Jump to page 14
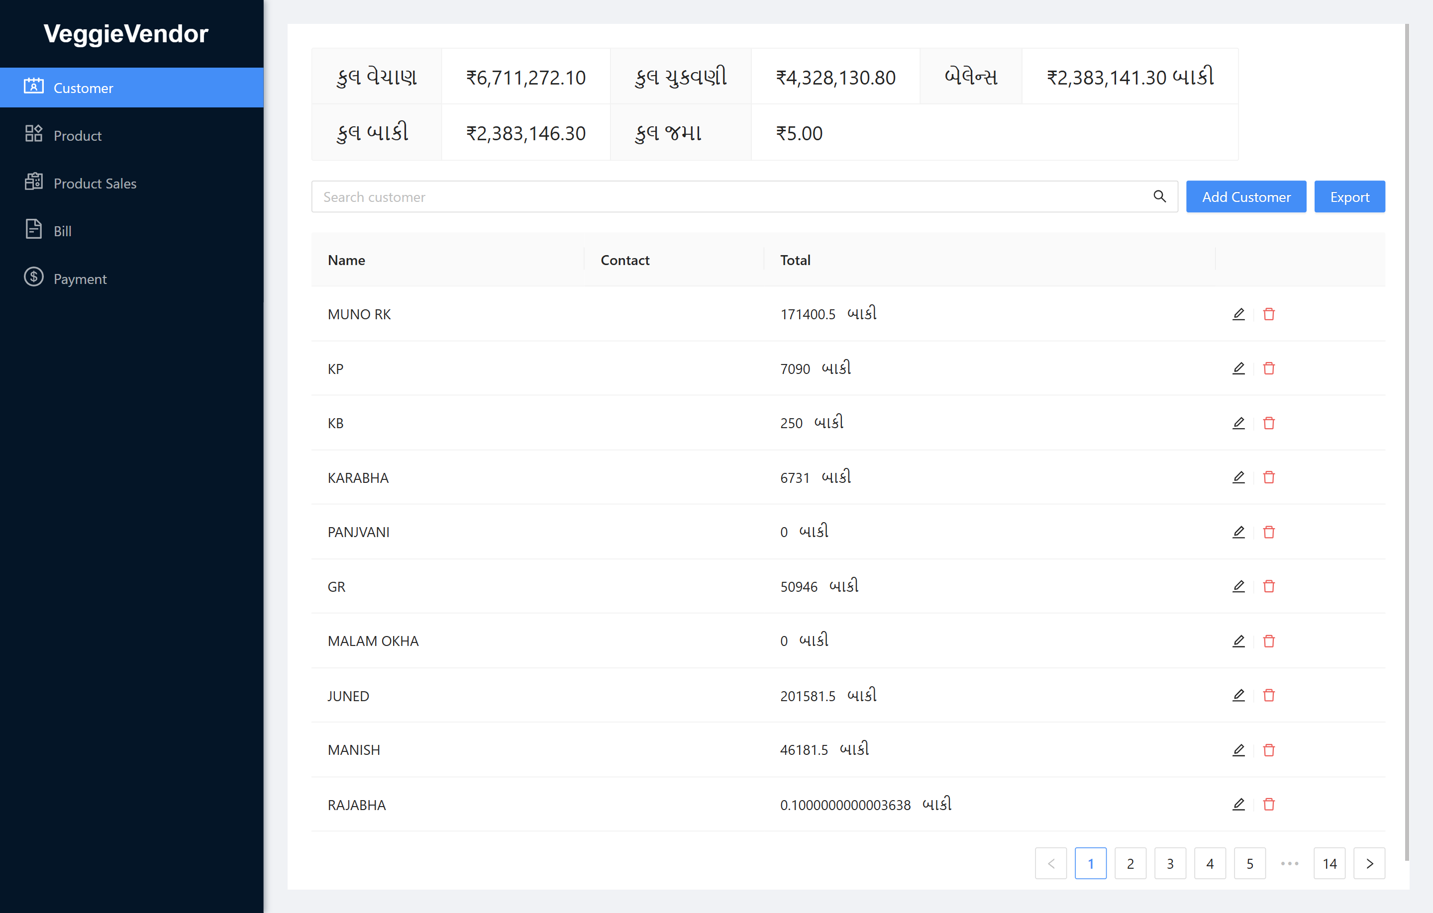The width and height of the screenshot is (1433, 913). [1329, 863]
